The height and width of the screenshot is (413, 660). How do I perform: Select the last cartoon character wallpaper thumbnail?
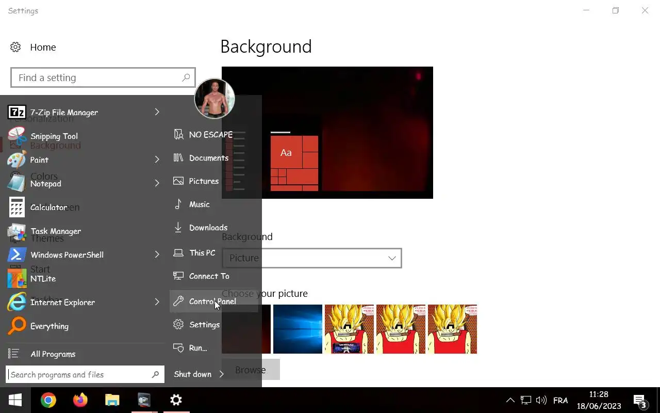452,329
